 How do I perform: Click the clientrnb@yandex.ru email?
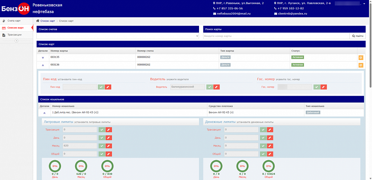(x=292, y=14)
